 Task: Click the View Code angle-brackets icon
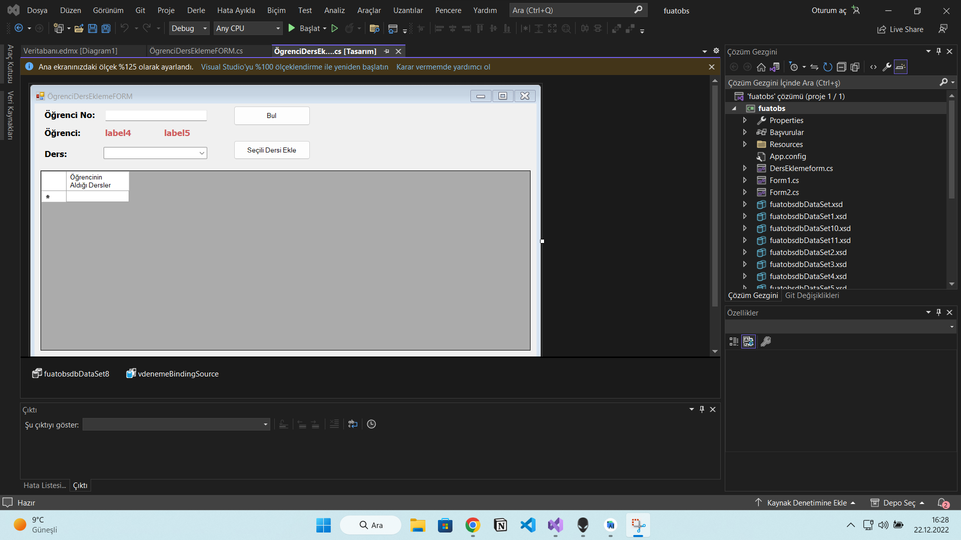tap(873, 67)
